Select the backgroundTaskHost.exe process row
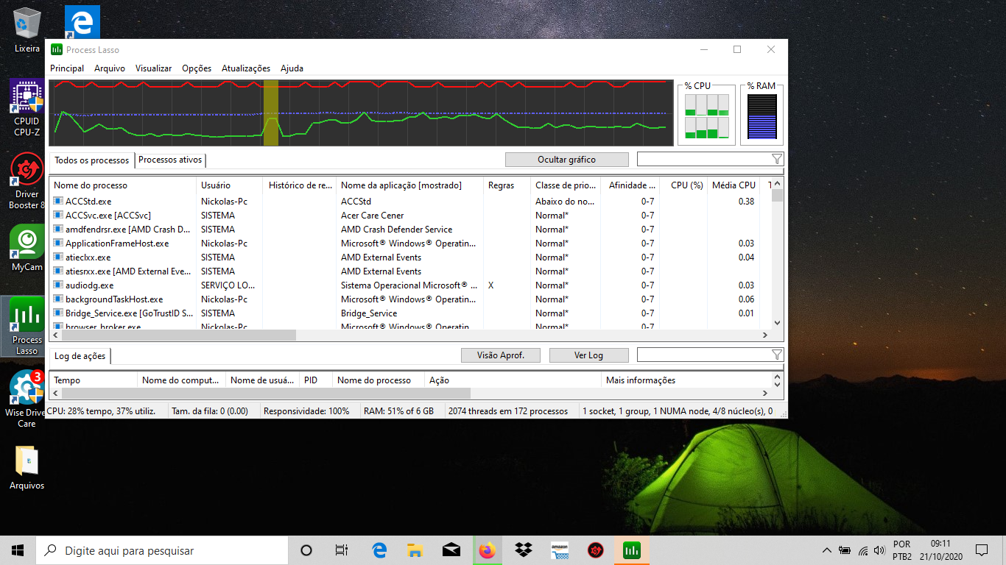 click(x=409, y=299)
